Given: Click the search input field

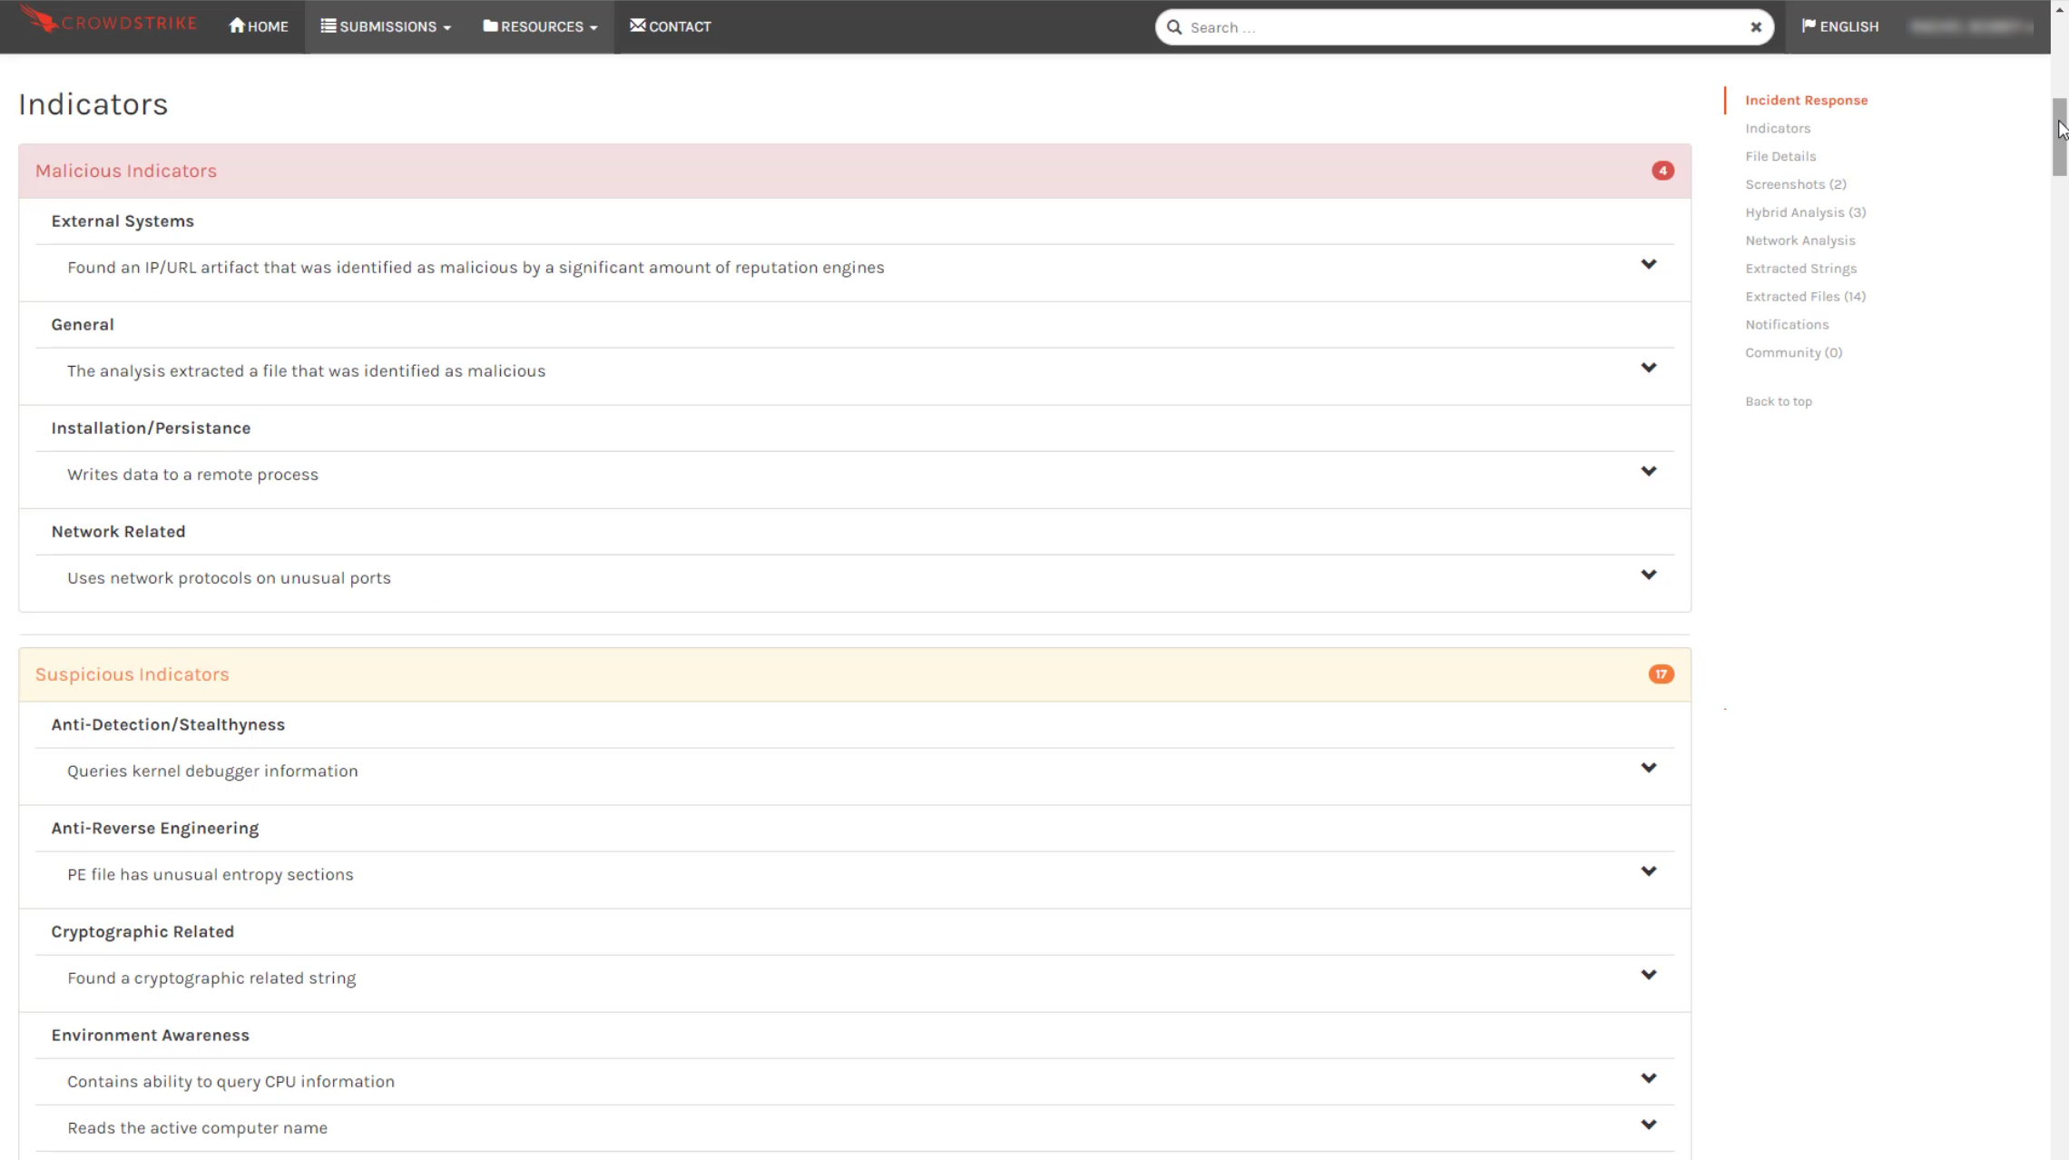Looking at the screenshot, I should (1464, 25).
